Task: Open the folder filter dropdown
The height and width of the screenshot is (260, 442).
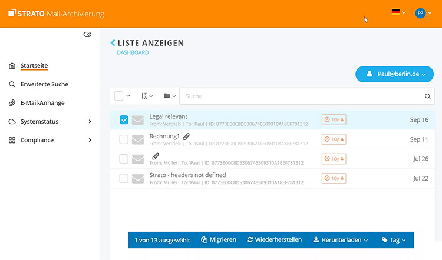Action: click(x=170, y=96)
